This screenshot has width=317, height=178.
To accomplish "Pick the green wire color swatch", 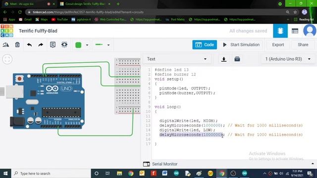I will click(78, 45).
